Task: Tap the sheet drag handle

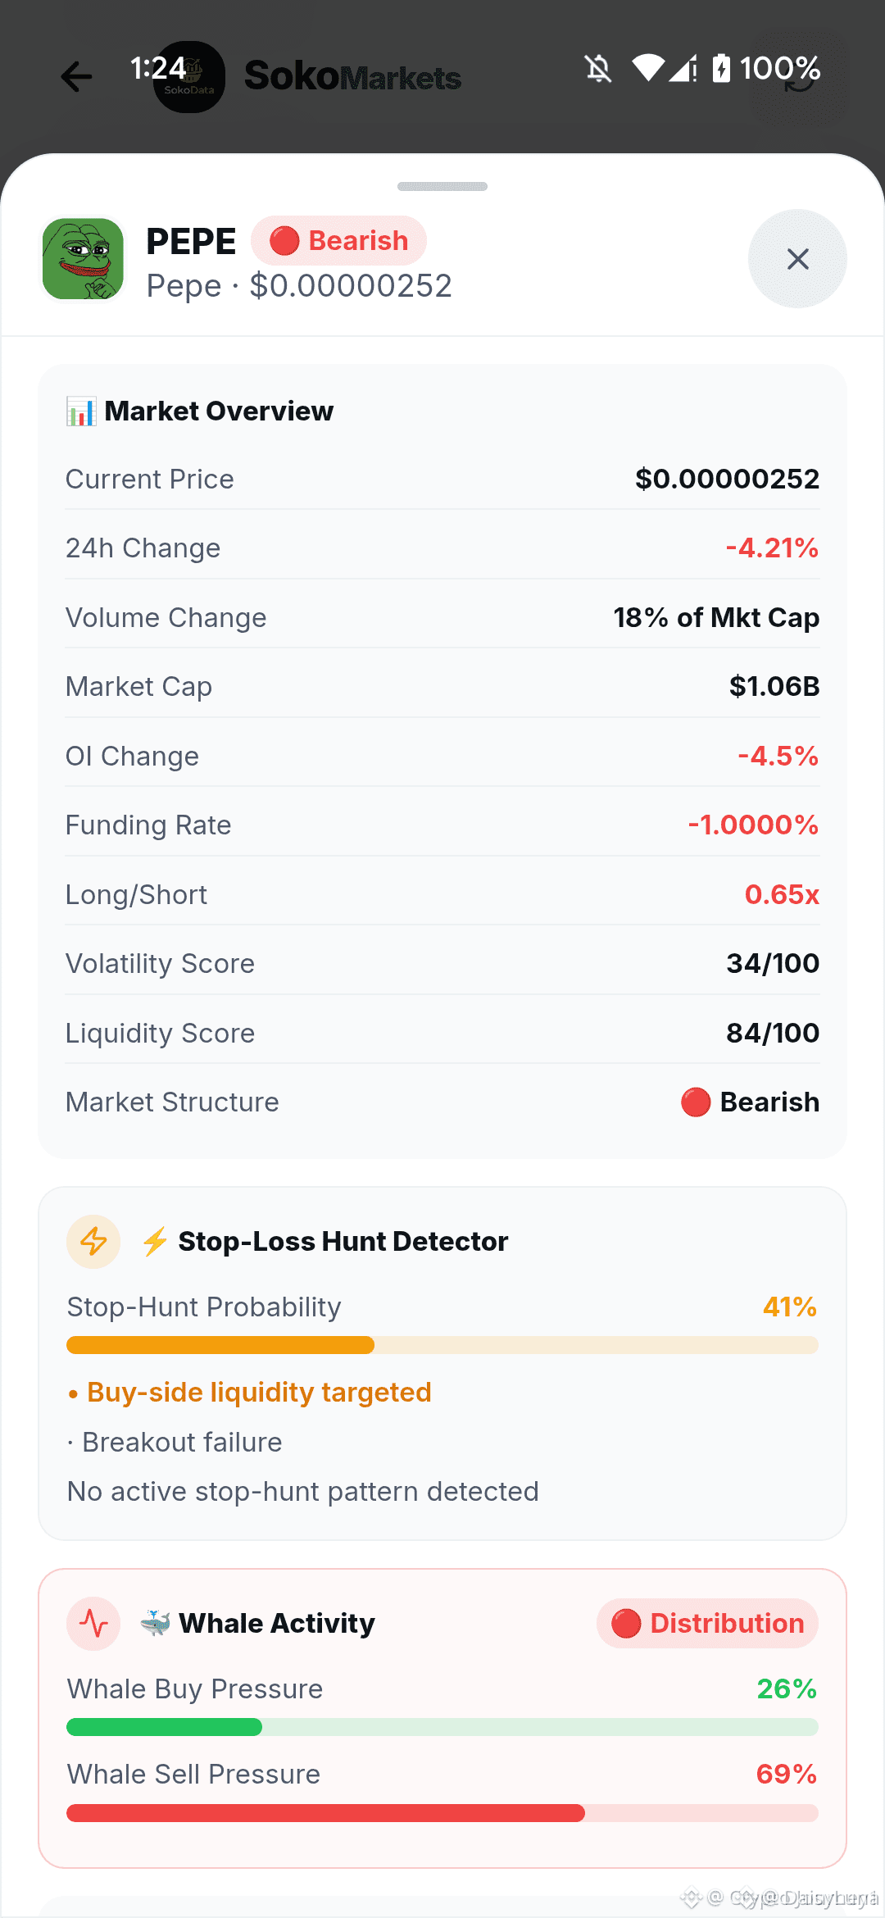Action: pyautogui.click(x=442, y=187)
